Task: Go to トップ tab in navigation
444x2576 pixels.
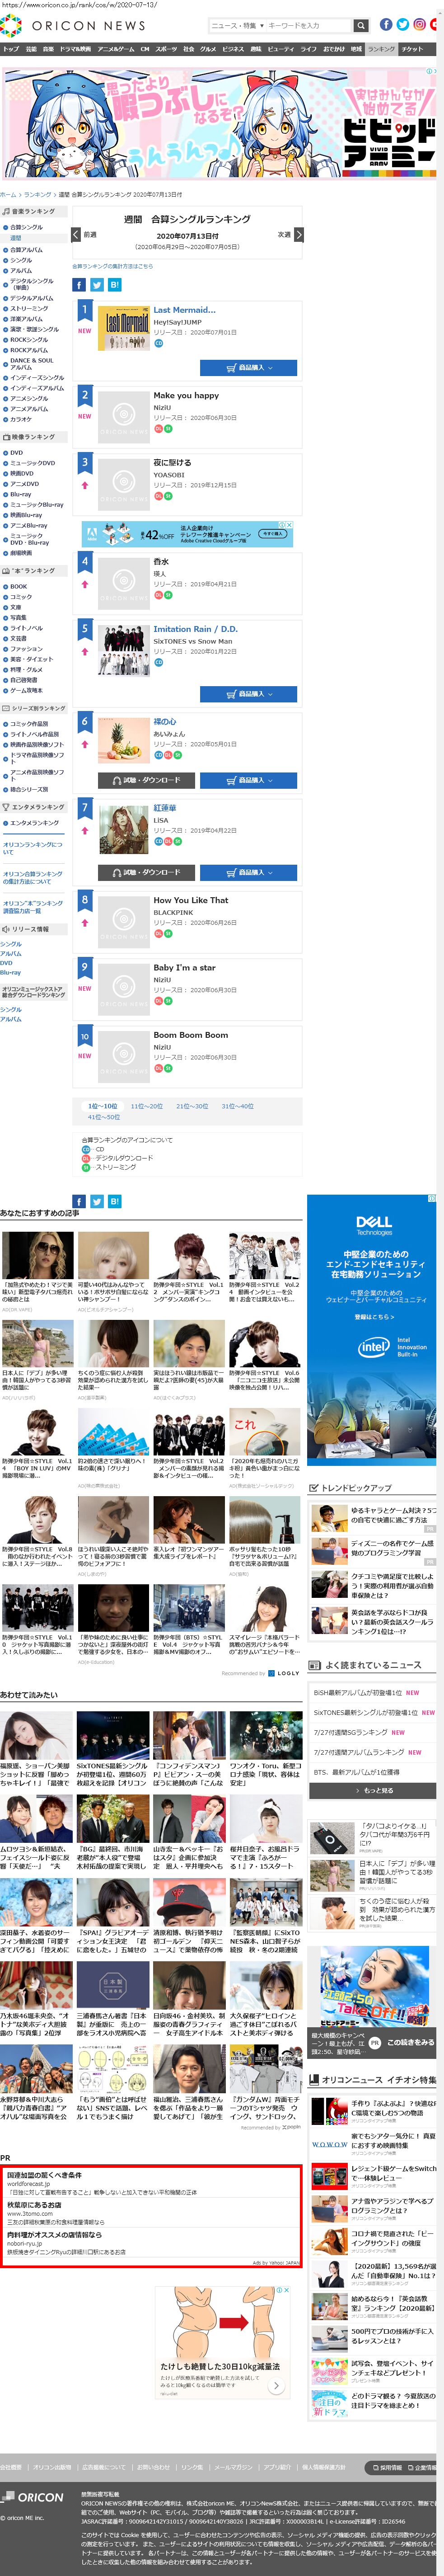Action: (x=11, y=48)
